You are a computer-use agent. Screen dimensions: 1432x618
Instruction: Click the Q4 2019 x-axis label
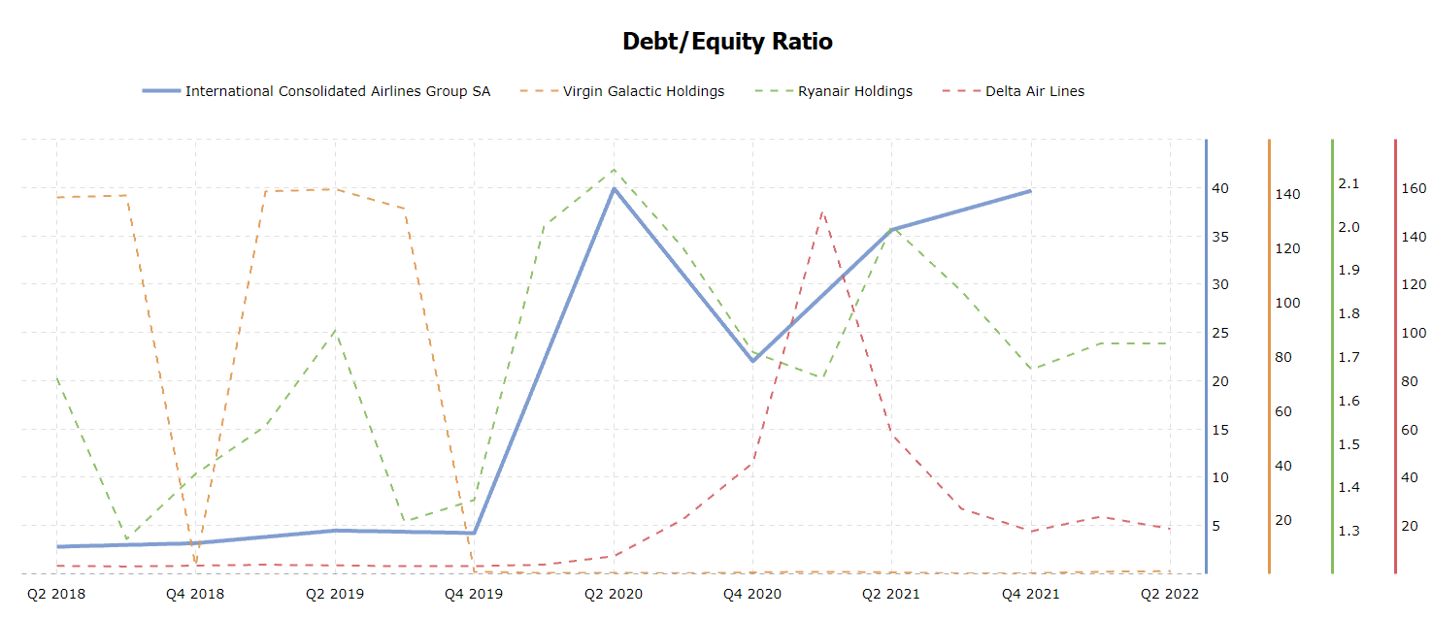pos(474,593)
